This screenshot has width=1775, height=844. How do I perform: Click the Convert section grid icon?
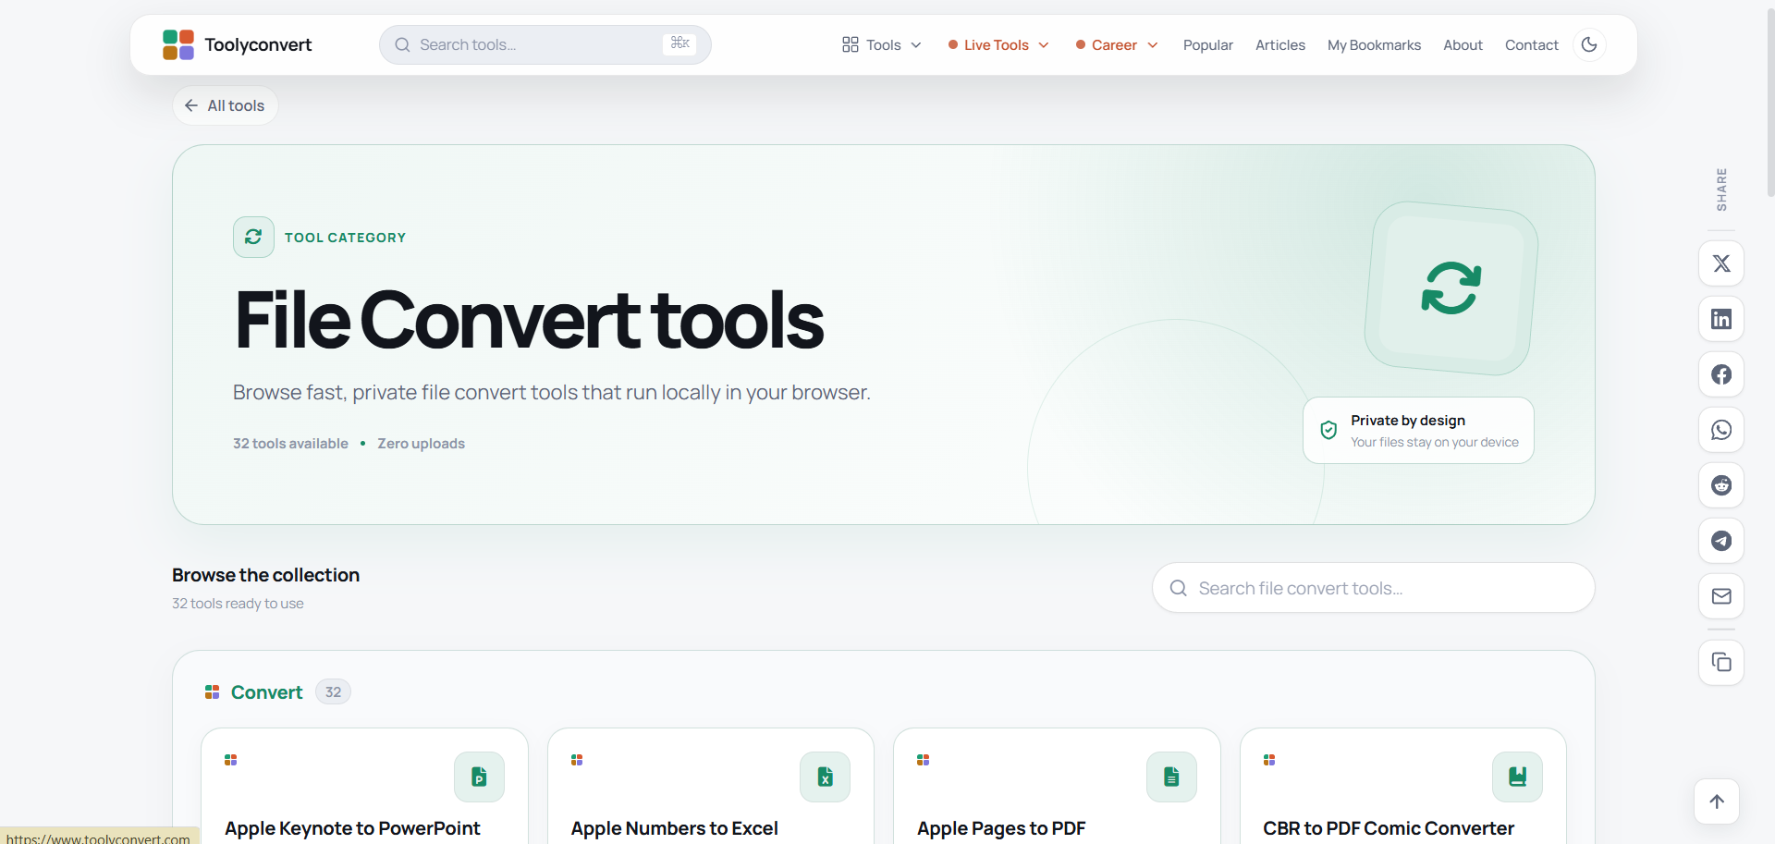pyautogui.click(x=212, y=692)
